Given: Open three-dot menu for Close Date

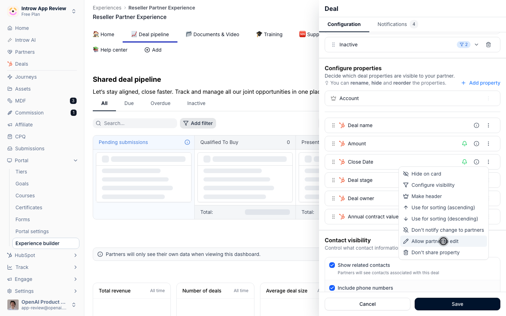Looking at the screenshot, I should tap(488, 162).
